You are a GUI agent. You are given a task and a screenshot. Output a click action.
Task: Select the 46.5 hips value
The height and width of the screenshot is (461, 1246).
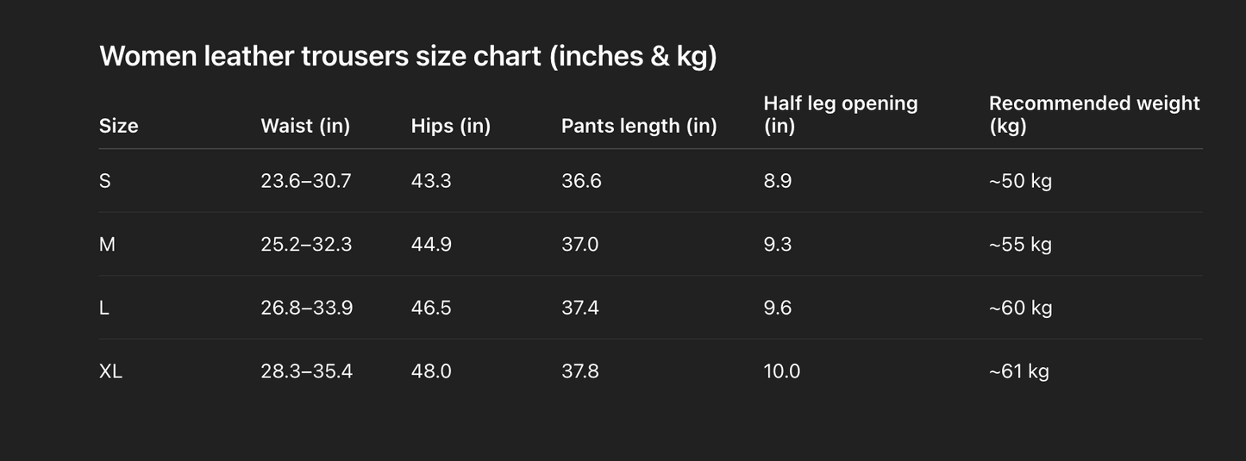[x=431, y=308]
